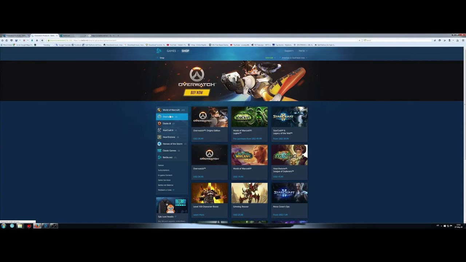Screen dimensions: 466x262
Task: Select the StarCraft II sidebar category
Action: click(172, 130)
